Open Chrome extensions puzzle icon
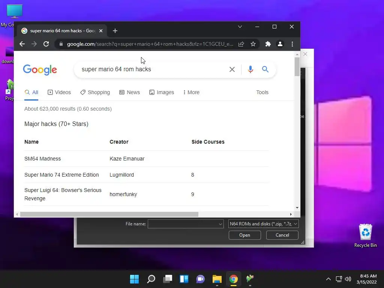 (268, 44)
